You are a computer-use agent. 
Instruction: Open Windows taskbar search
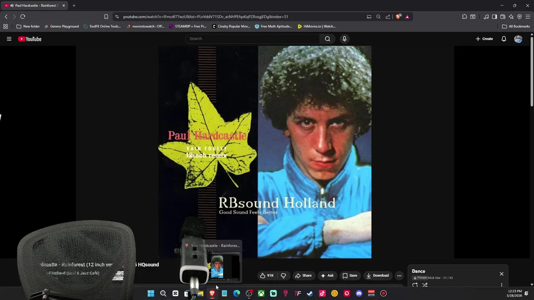[x=163, y=293]
